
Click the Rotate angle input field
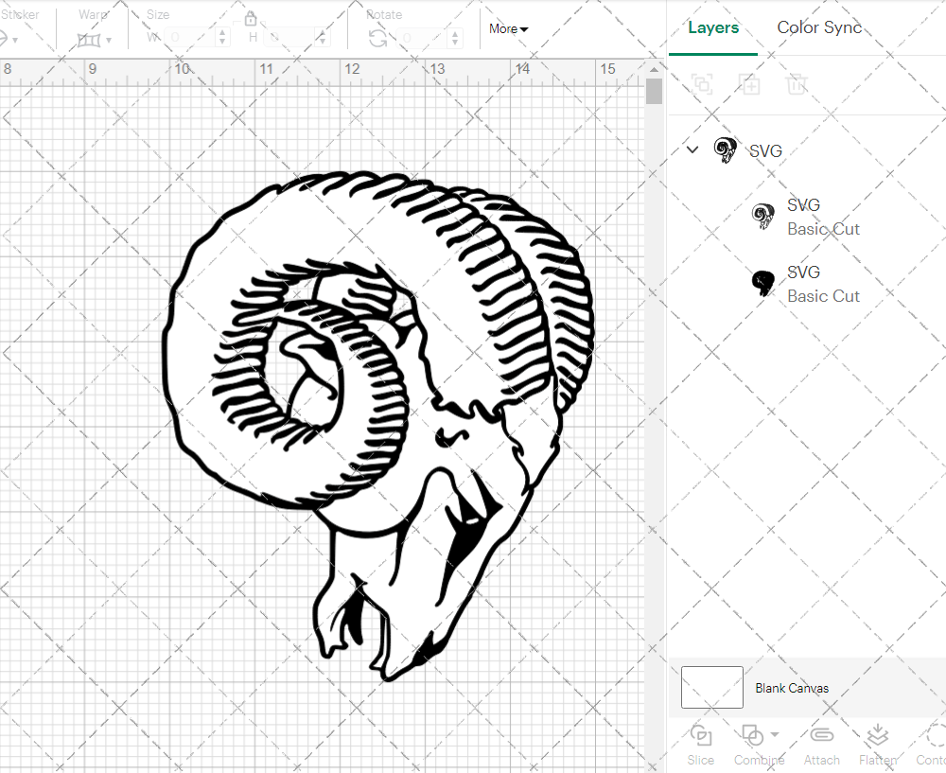coord(422,39)
